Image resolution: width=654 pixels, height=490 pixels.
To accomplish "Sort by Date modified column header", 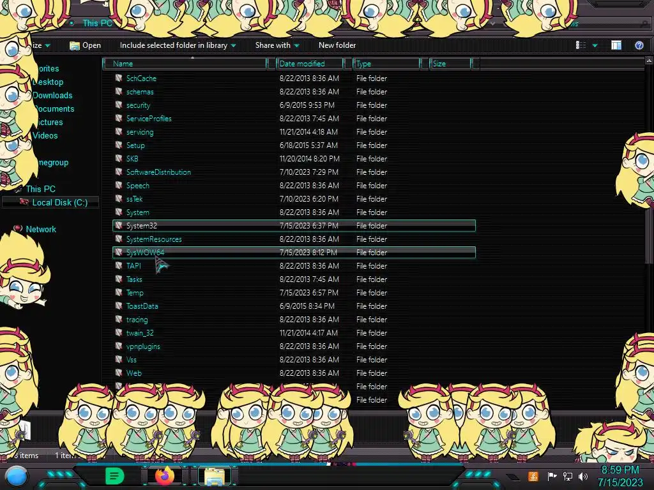I will 311,63.
